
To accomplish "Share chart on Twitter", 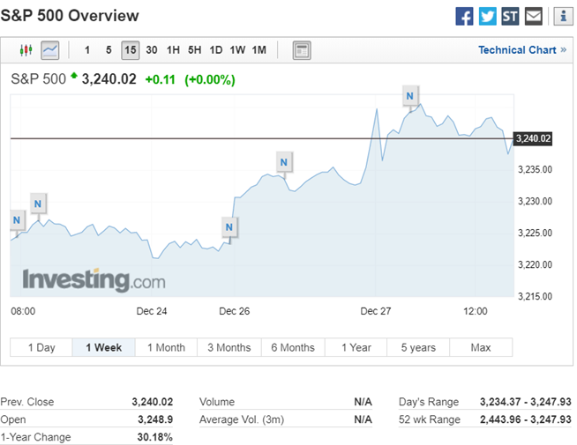I will 487,16.
